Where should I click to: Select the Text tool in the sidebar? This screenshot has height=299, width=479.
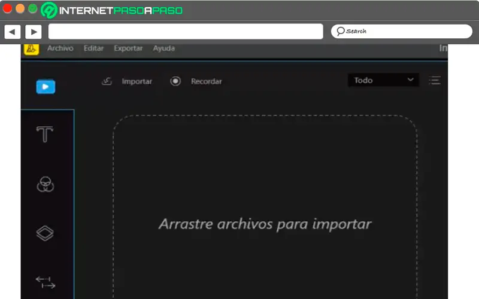point(45,134)
